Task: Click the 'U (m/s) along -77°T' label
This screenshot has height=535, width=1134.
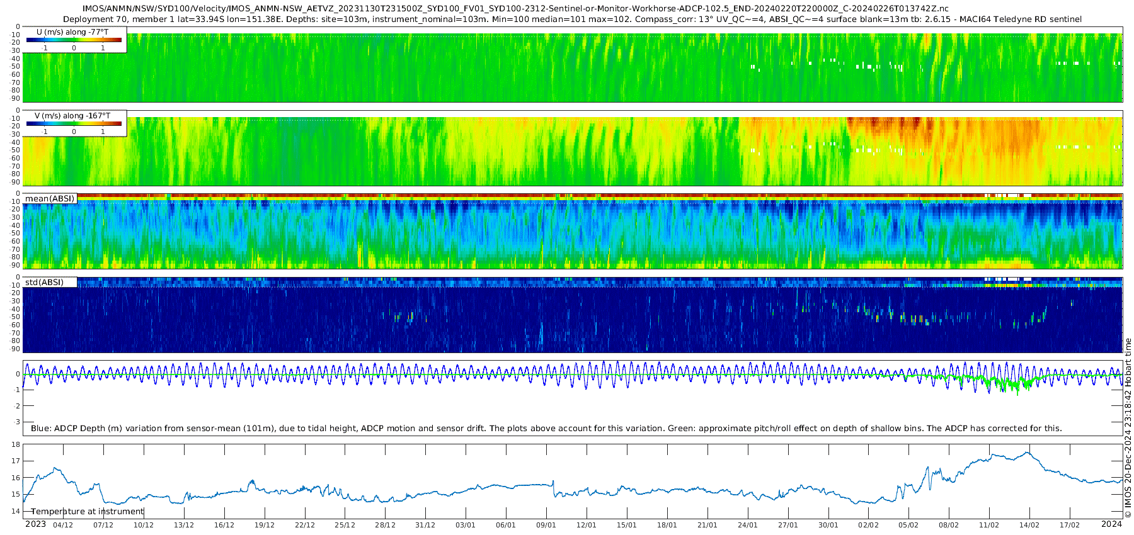Action: 72,31
